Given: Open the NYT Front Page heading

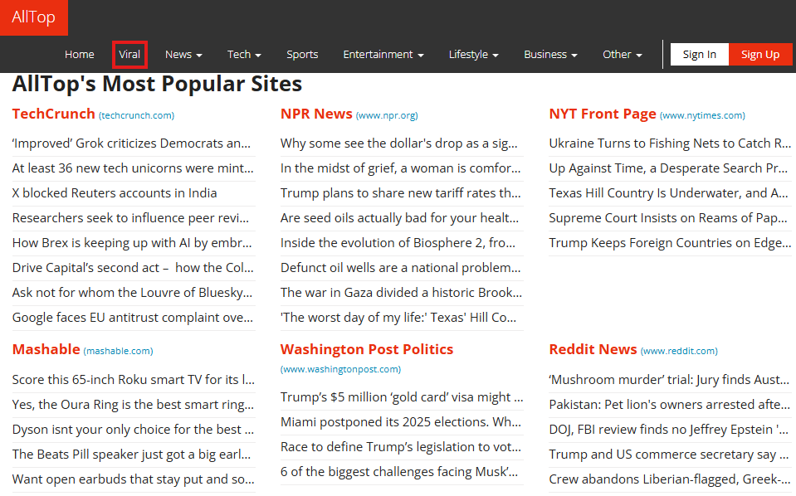Looking at the screenshot, I should point(603,114).
